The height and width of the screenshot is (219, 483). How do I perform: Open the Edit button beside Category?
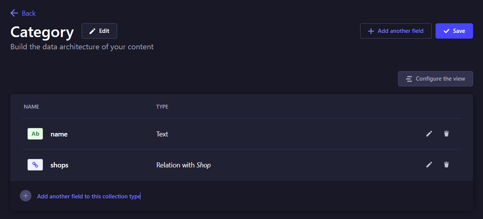tap(99, 31)
